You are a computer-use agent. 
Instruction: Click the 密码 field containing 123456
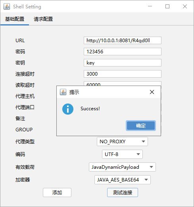tap(123, 52)
